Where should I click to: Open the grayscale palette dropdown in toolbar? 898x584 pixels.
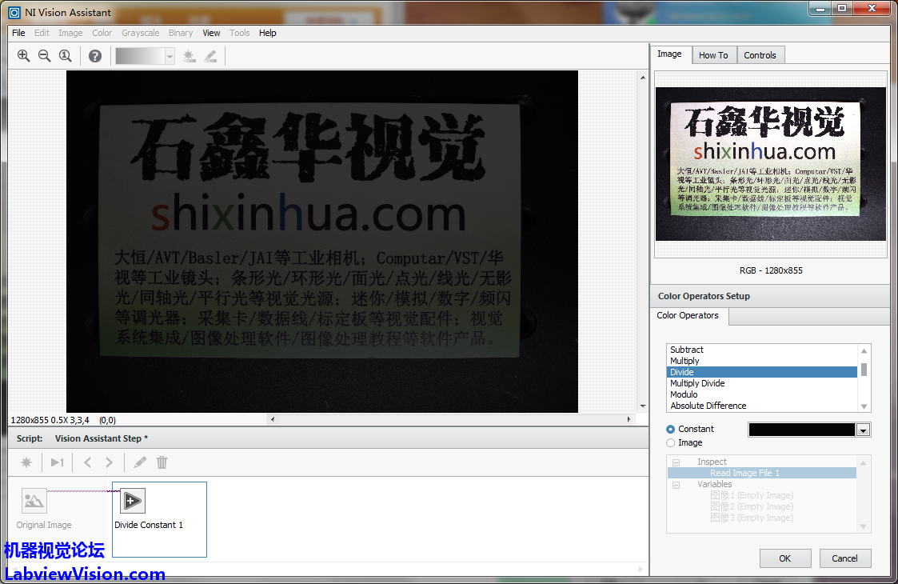[170, 56]
